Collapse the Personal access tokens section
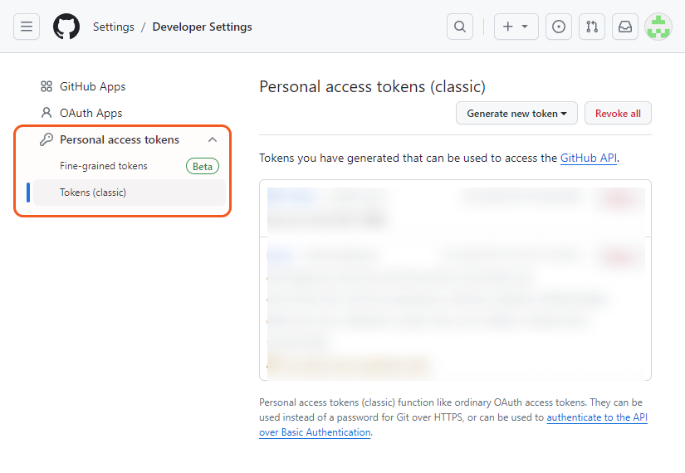 coord(213,139)
